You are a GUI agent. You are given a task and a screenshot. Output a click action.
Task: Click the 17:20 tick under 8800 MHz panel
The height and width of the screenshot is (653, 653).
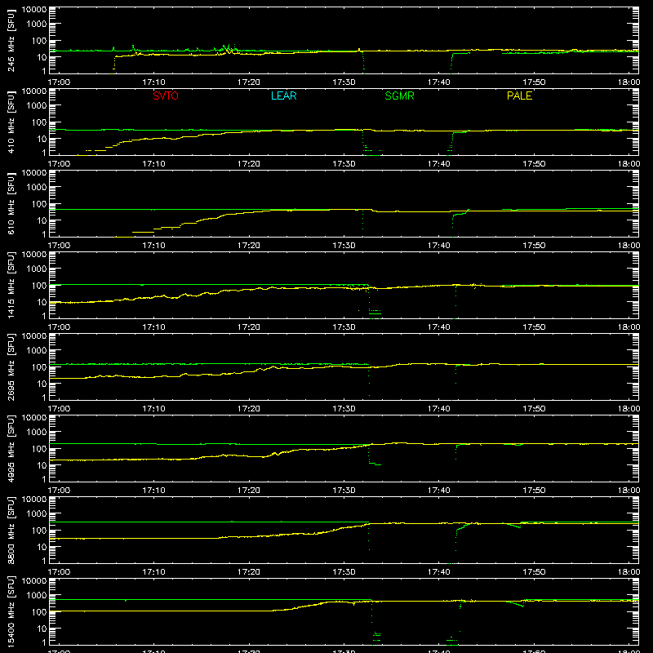[249, 572]
